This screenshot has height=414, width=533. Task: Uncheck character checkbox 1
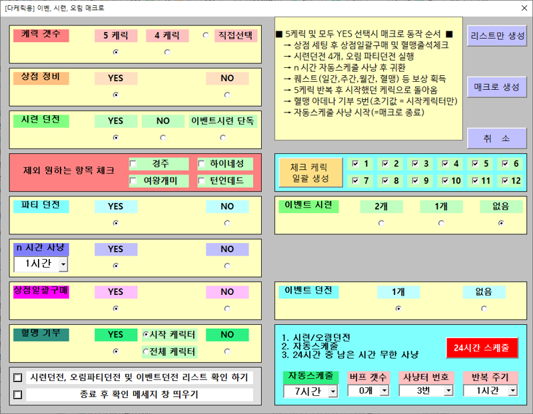pyautogui.click(x=355, y=164)
